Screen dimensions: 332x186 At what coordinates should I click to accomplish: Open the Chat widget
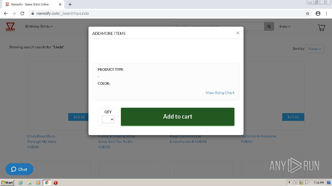[x=19, y=169]
